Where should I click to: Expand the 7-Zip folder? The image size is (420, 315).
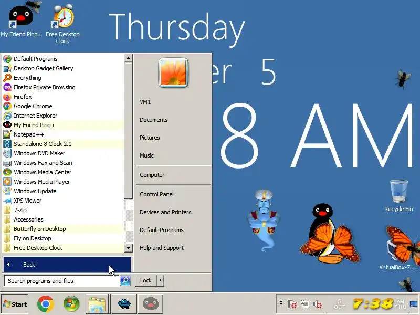pos(63,210)
